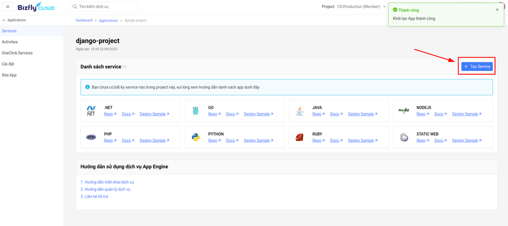Expand the Project CS-Production dropdown

coord(354,7)
